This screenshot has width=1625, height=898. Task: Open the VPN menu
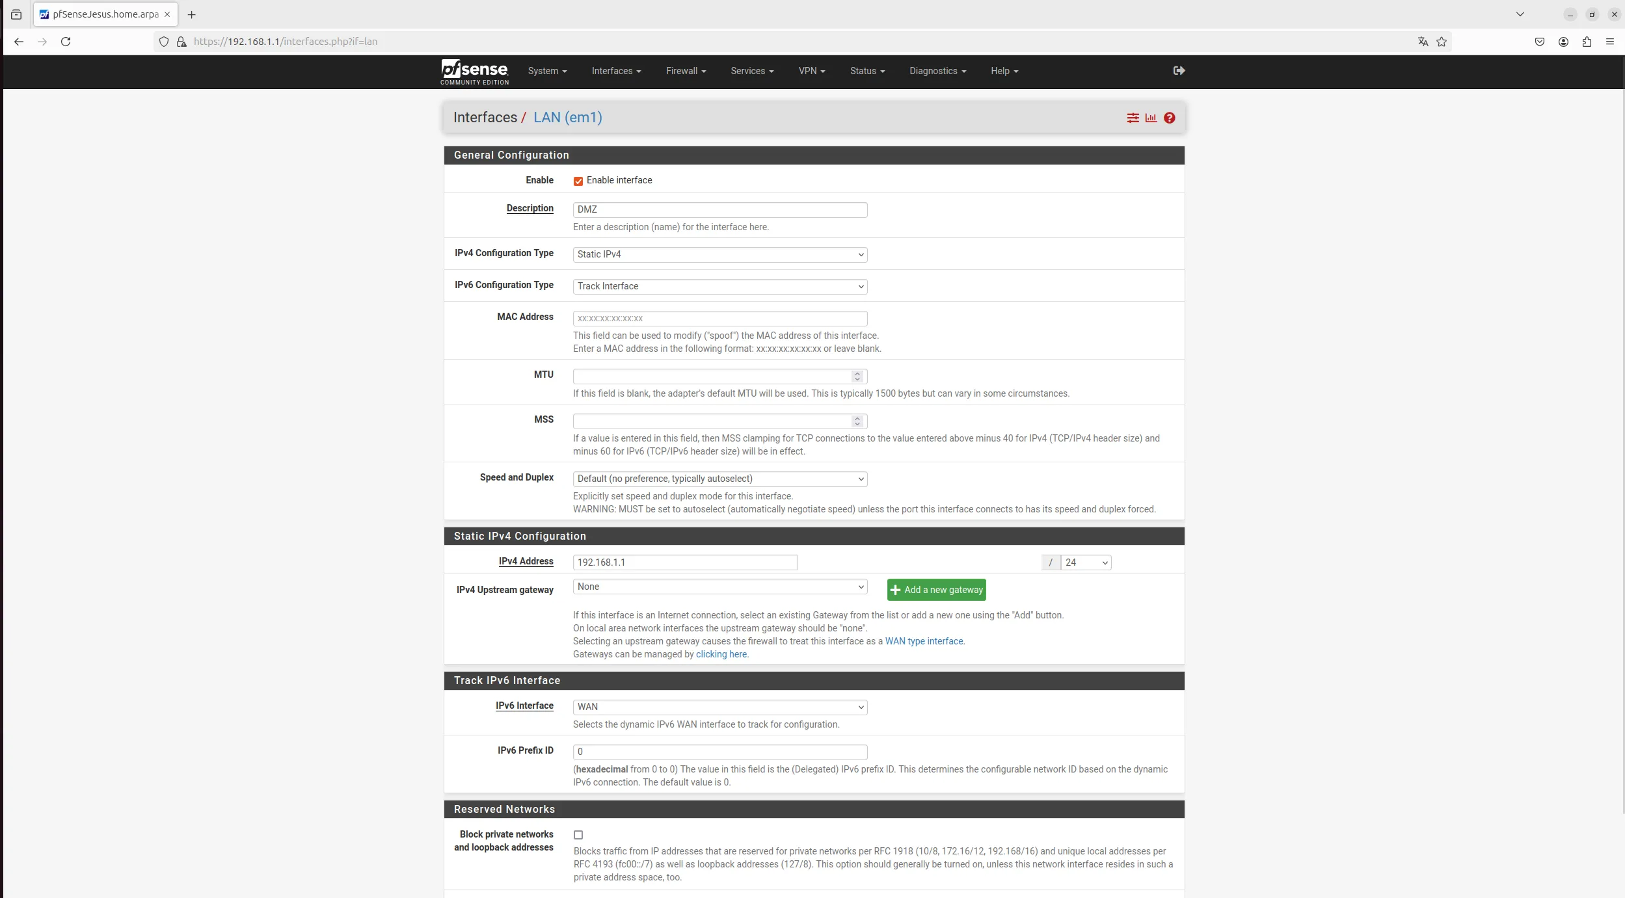click(812, 71)
